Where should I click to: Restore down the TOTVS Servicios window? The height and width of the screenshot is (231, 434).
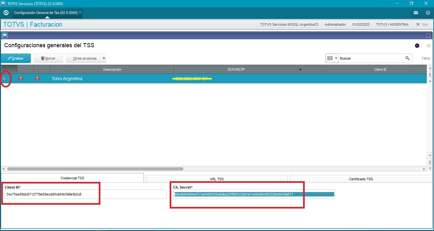coord(411,3)
